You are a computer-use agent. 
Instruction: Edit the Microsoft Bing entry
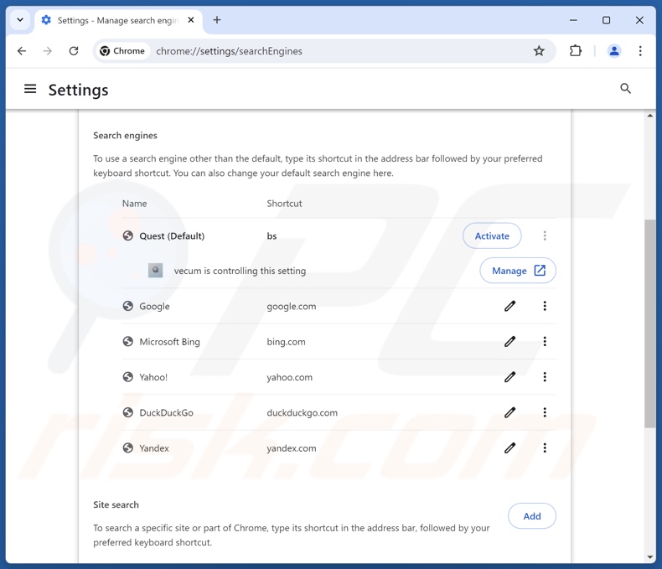click(510, 342)
